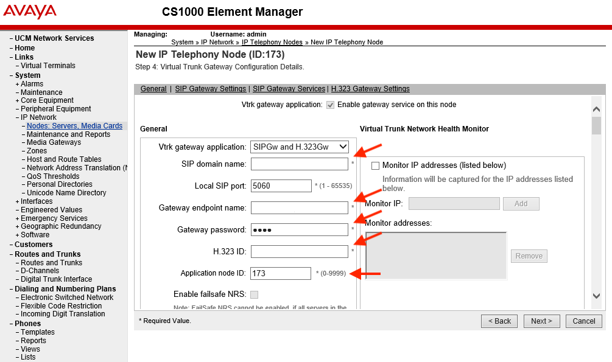
Task: Focus Gateway endpoint name field
Action: click(x=300, y=208)
